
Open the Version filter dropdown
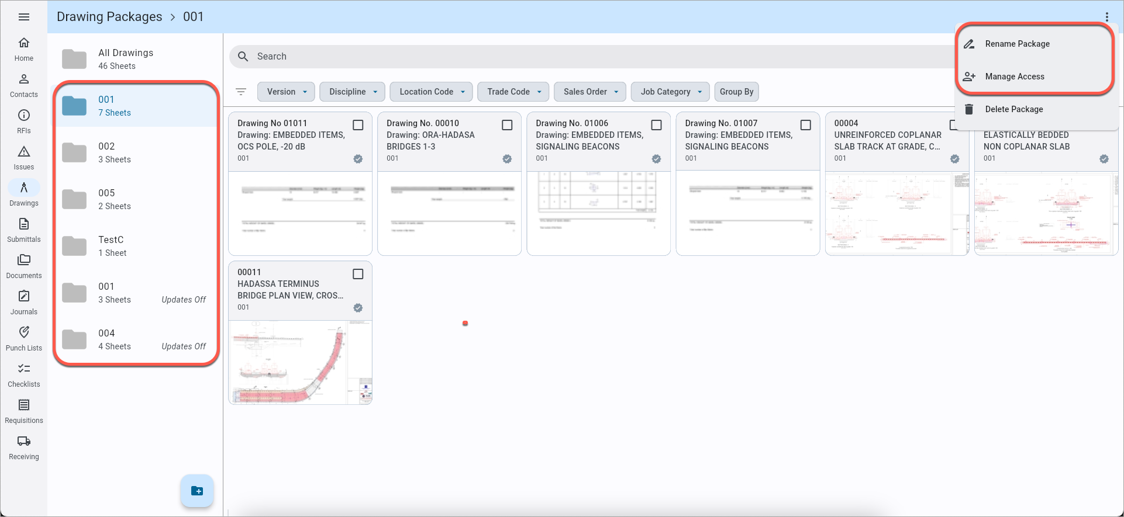[x=286, y=92]
